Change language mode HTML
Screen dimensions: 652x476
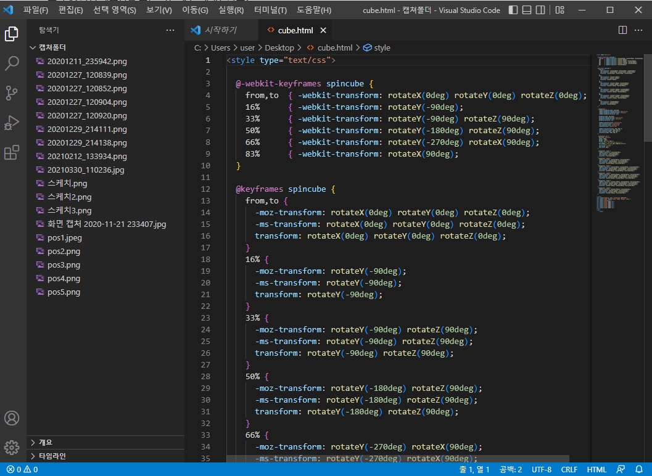(596, 469)
